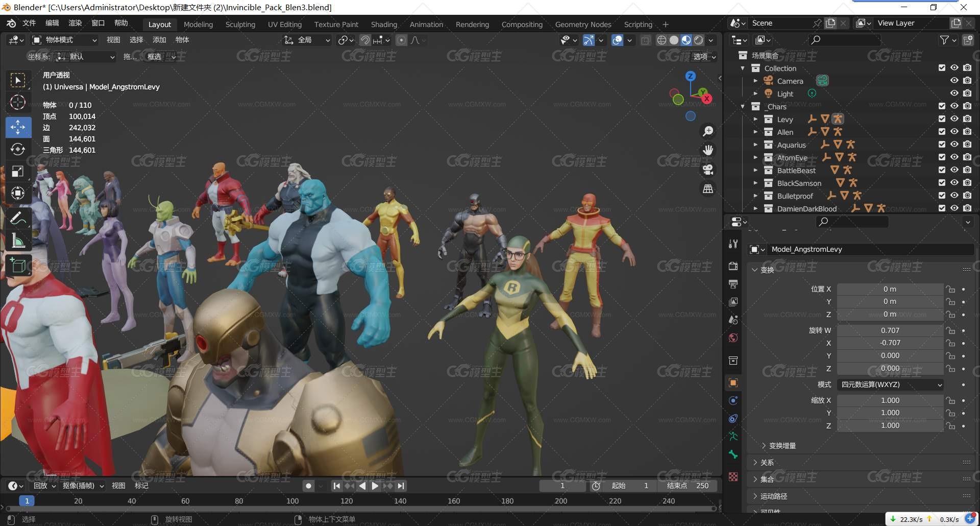Viewport: 980px width, 526px height.
Task: Open rotation mode 四元数运算 dropdown
Action: coord(890,385)
